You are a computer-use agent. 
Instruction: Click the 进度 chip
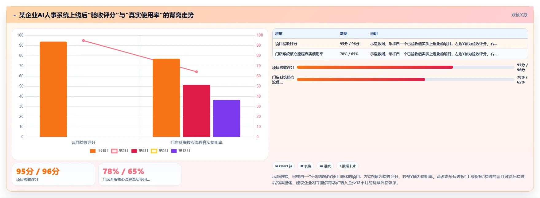click(x=325, y=166)
